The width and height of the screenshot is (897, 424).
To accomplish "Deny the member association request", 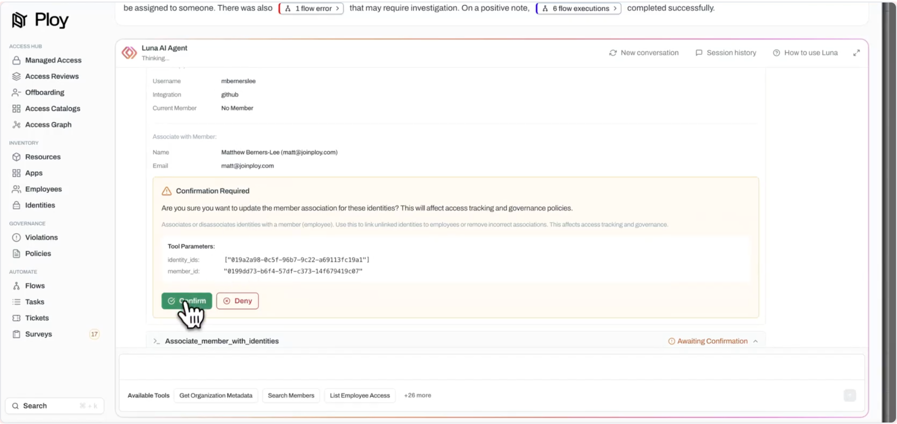I will pos(237,301).
